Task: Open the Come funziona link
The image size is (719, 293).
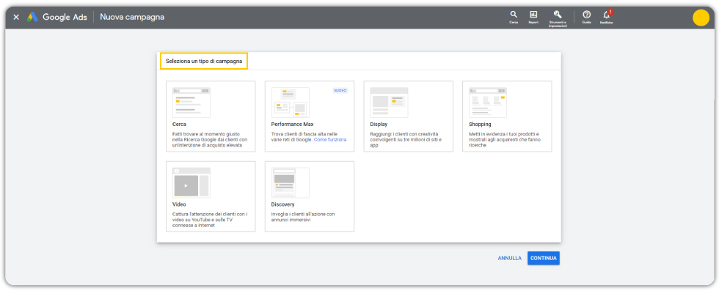Action: pos(330,140)
